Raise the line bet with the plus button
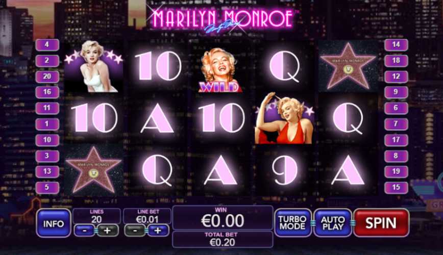This screenshot has width=443, height=255. coord(158,231)
